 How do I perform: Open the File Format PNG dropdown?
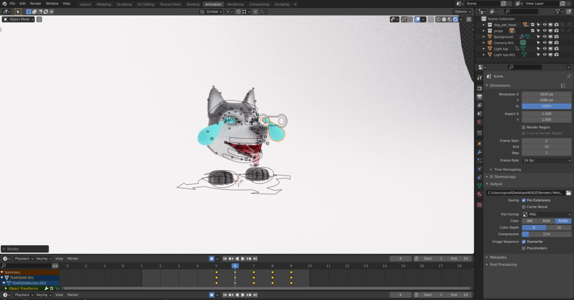point(547,214)
